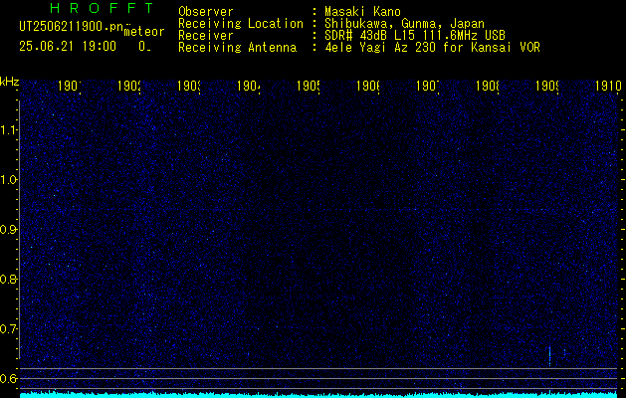626x398 pixels.
Task: Click the 'Receiving Location' label
Action: point(241,24)
